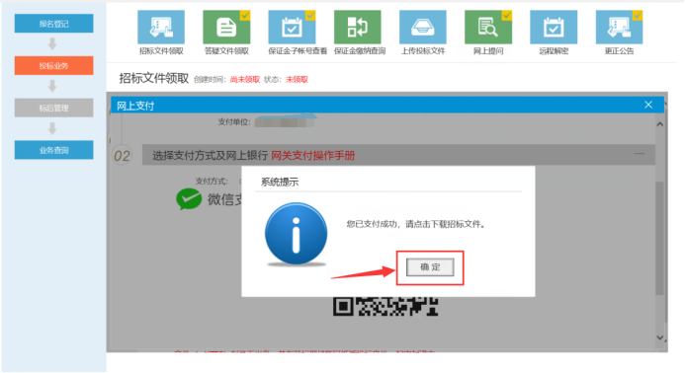This screenshot has width=685, height=373.
Task: Open the 保证金子帐号查看 icon
Action: [292, 27]
